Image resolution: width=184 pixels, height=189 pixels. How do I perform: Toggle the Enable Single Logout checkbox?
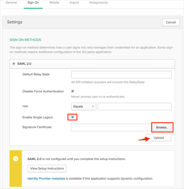pyautogui.click(x=73, y=117)
